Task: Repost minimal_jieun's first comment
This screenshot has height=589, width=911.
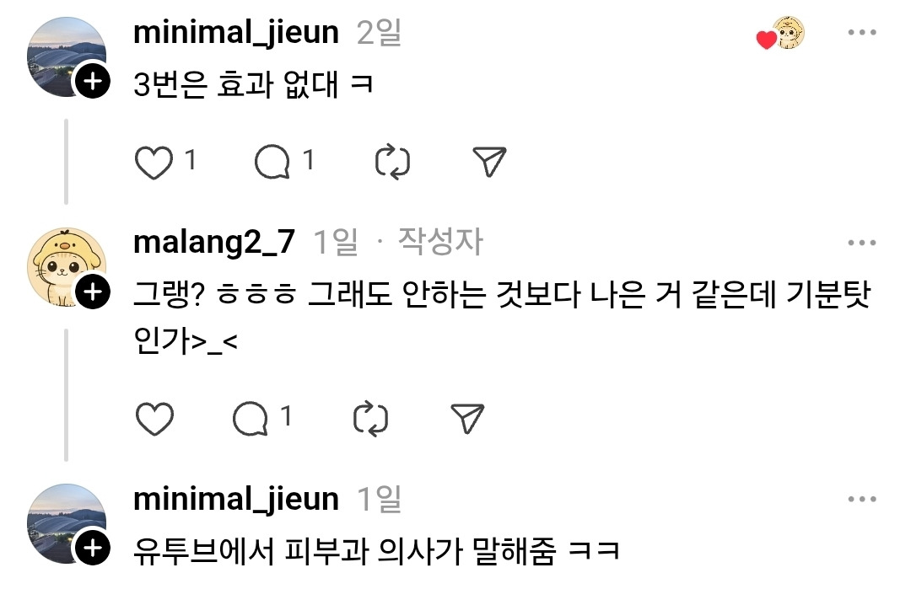Action: (x=392, y=162)
